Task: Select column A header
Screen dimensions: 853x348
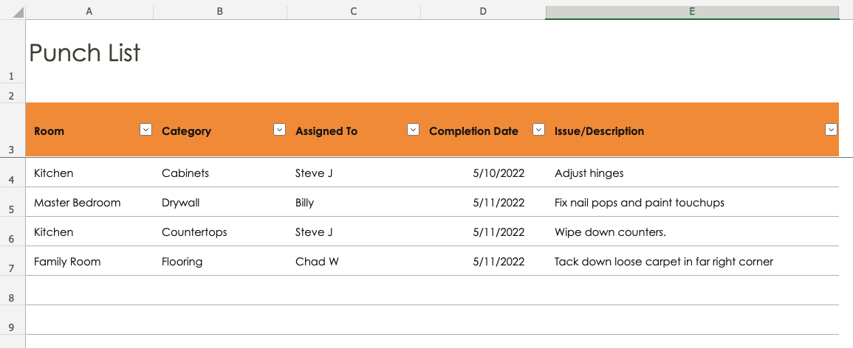Action: (x=89, y=11)
